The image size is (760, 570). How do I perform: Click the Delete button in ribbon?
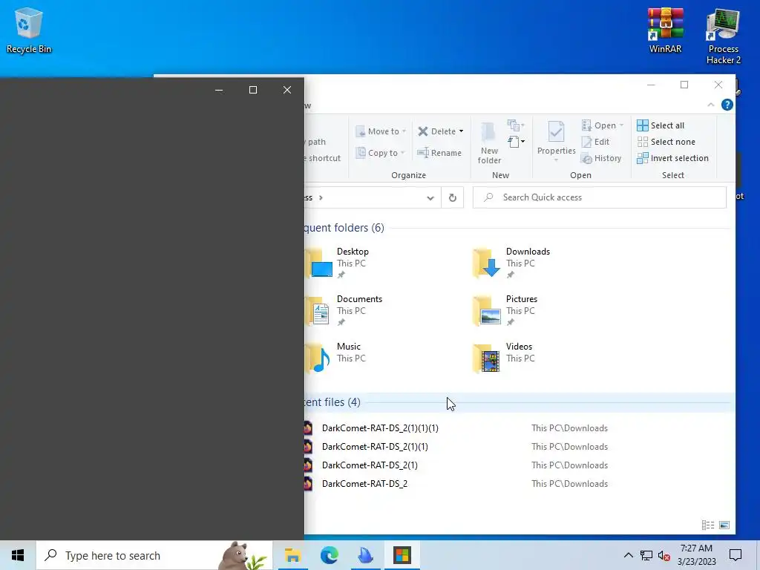[436, 131]
